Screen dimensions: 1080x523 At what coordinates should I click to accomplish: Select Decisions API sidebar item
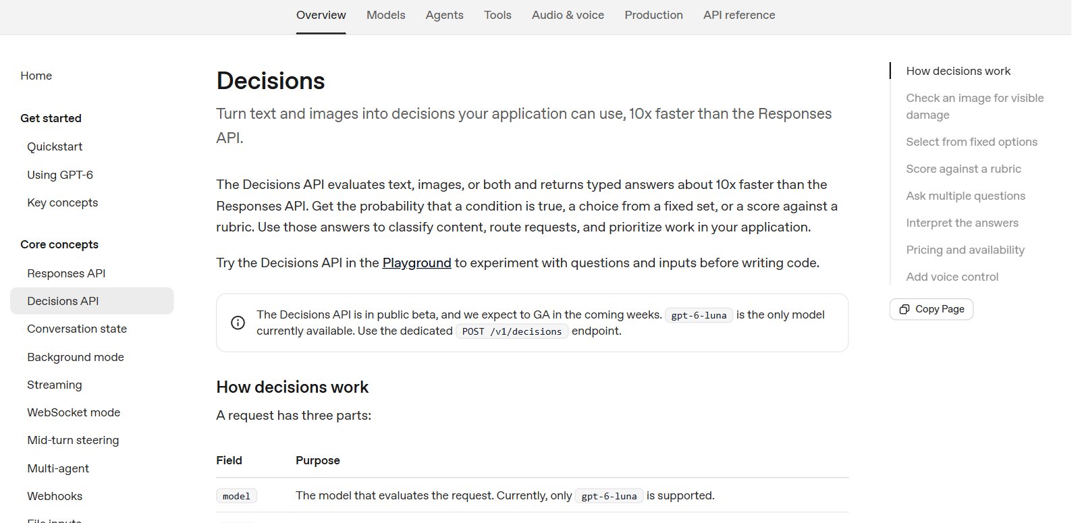pyautogui.click(x=92, y=301)
